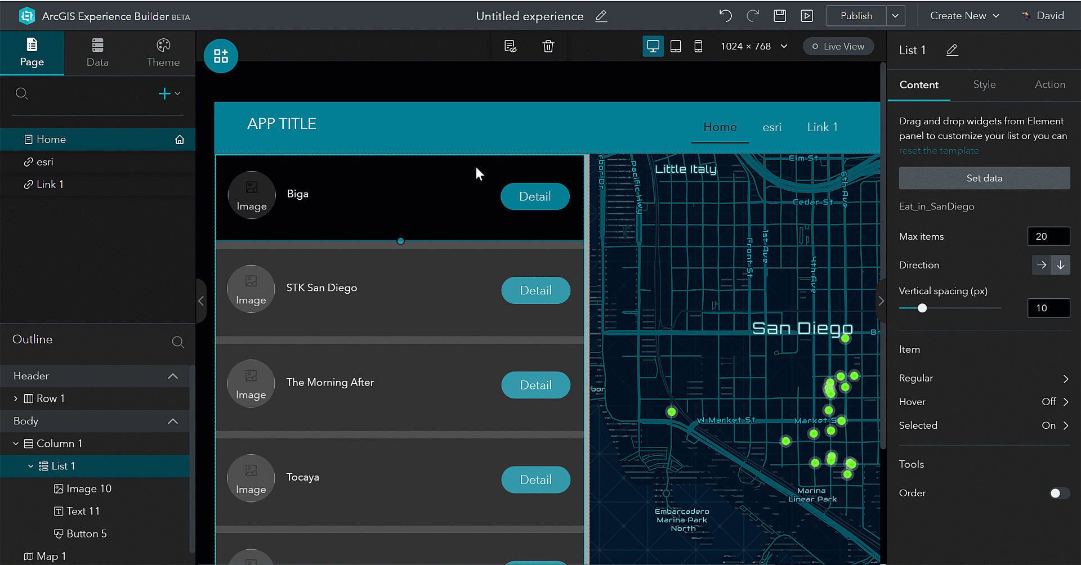This screenshot has height=565, width=1081.
Task: Open the 1024 × 768 resolution dropdown
Action: point(754,46)
